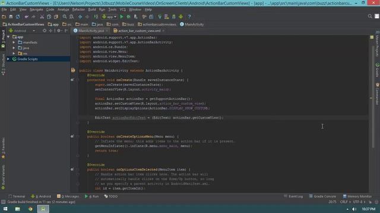Click the Search Everywhere magnifier icon

370,16
